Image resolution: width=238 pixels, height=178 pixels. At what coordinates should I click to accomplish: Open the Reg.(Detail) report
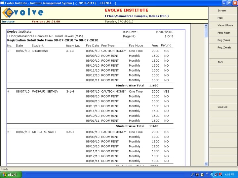223,47
